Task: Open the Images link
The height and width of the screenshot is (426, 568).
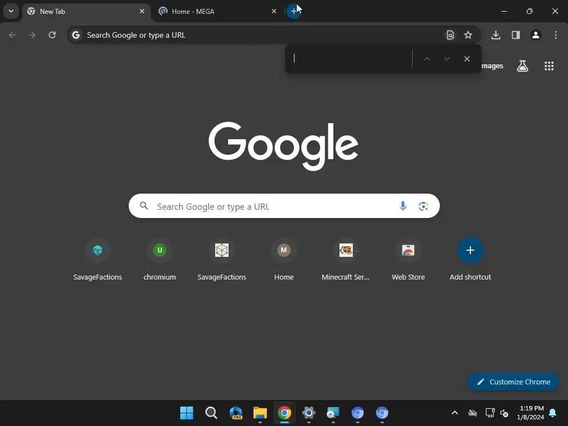Action: (493, 66)
